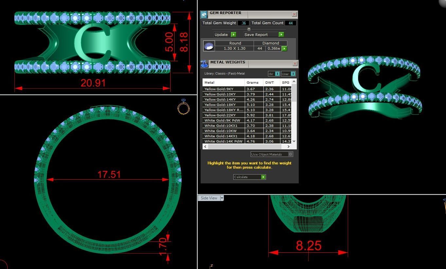
Task: Select the Yellow Gold:14KY row
Action: tap(247, 99)
